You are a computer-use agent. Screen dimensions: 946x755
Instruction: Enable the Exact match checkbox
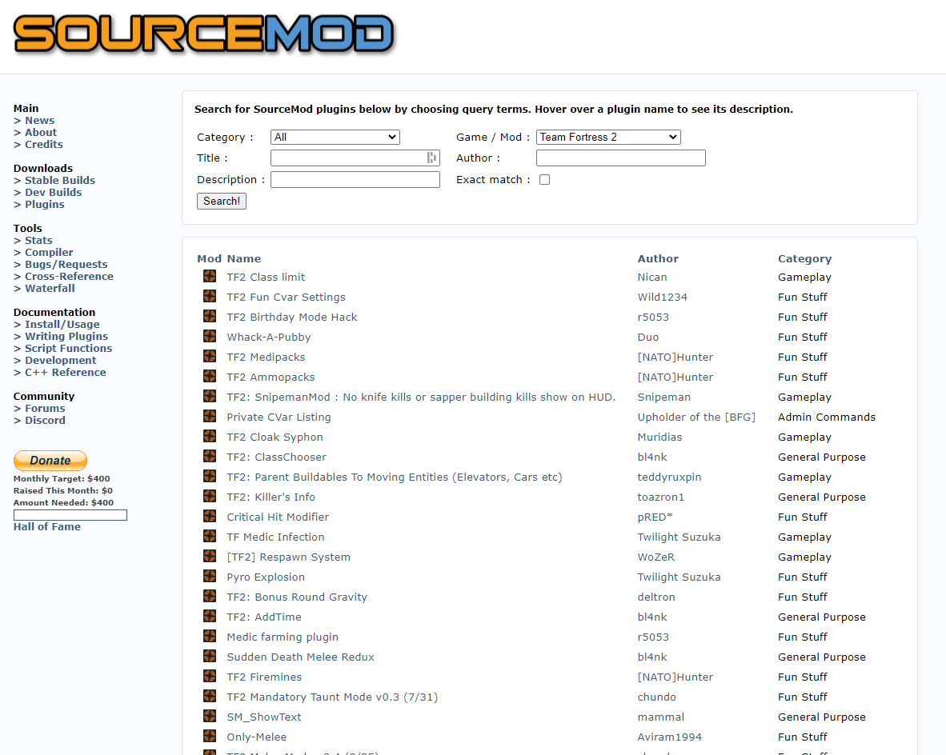(x=545, y=180)
